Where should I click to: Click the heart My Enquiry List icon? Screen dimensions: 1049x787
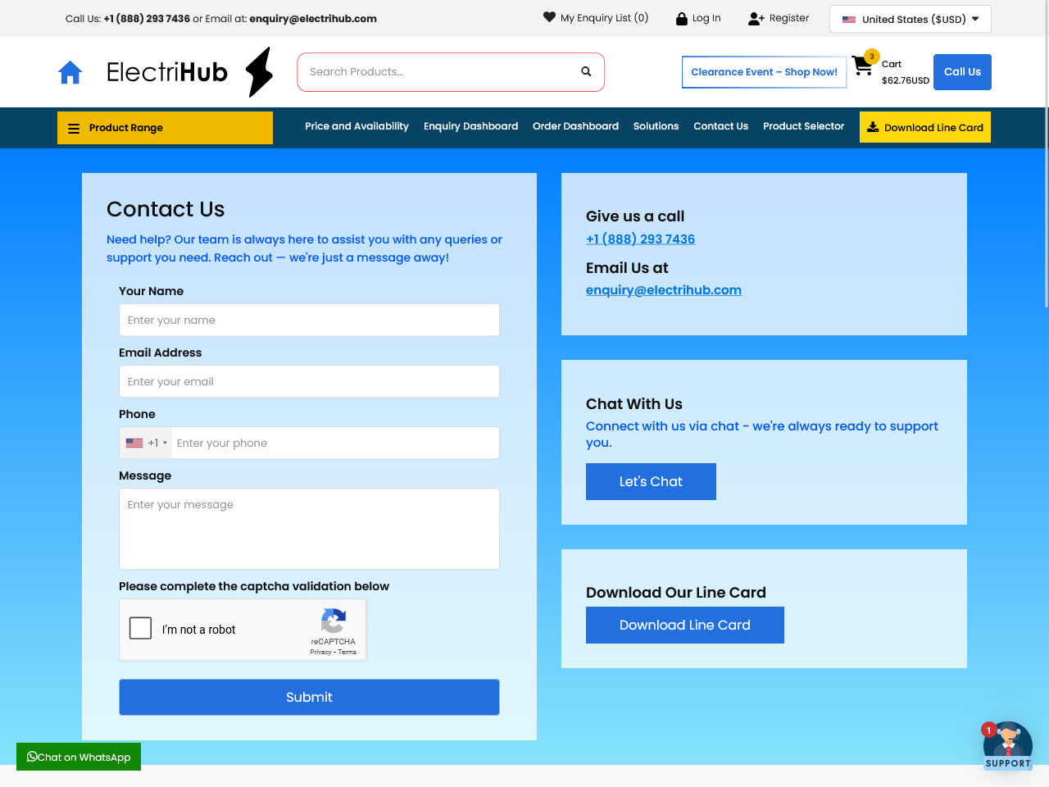point(549,17)
